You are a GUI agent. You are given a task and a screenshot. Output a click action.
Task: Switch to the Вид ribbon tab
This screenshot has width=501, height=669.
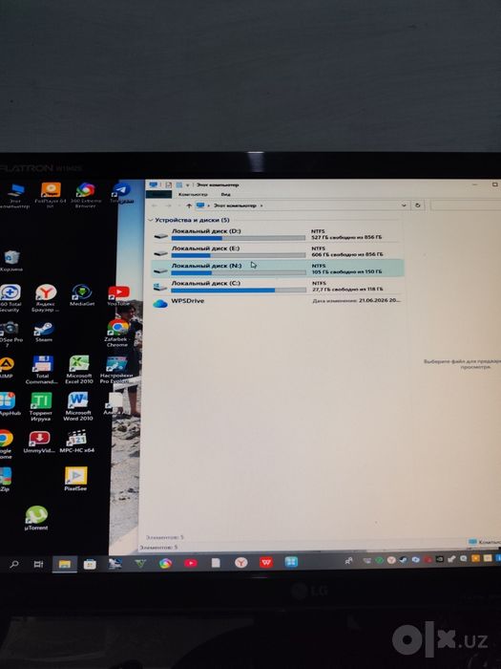tap(226, 195)
